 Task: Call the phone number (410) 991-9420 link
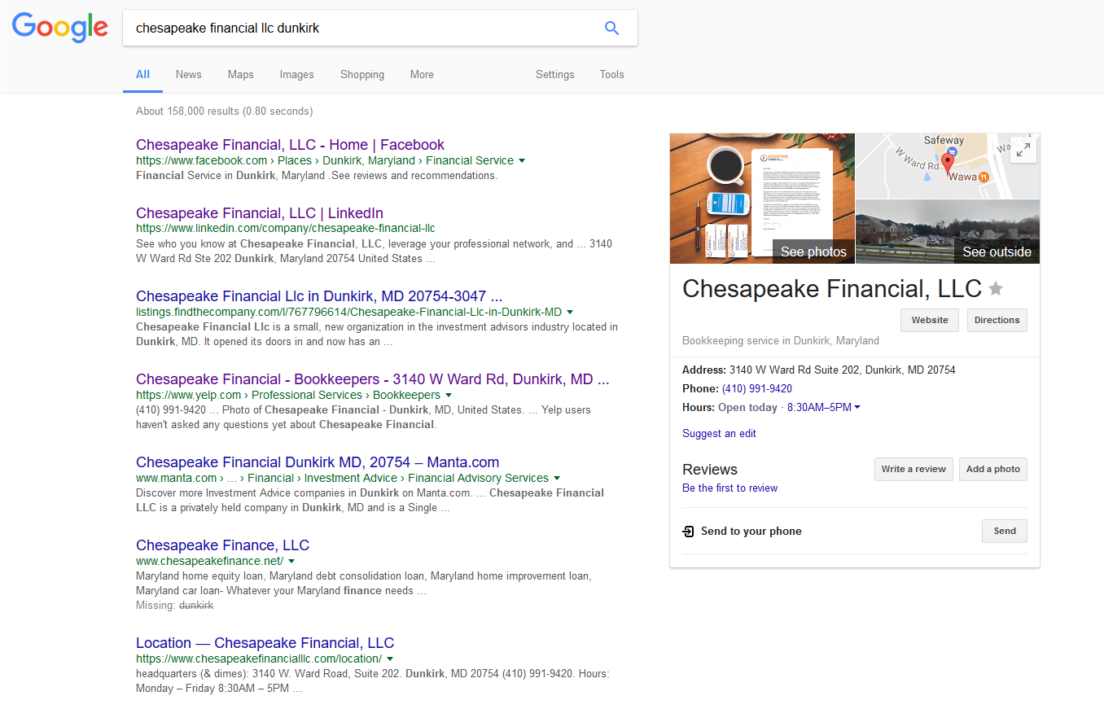coord(757,389)
